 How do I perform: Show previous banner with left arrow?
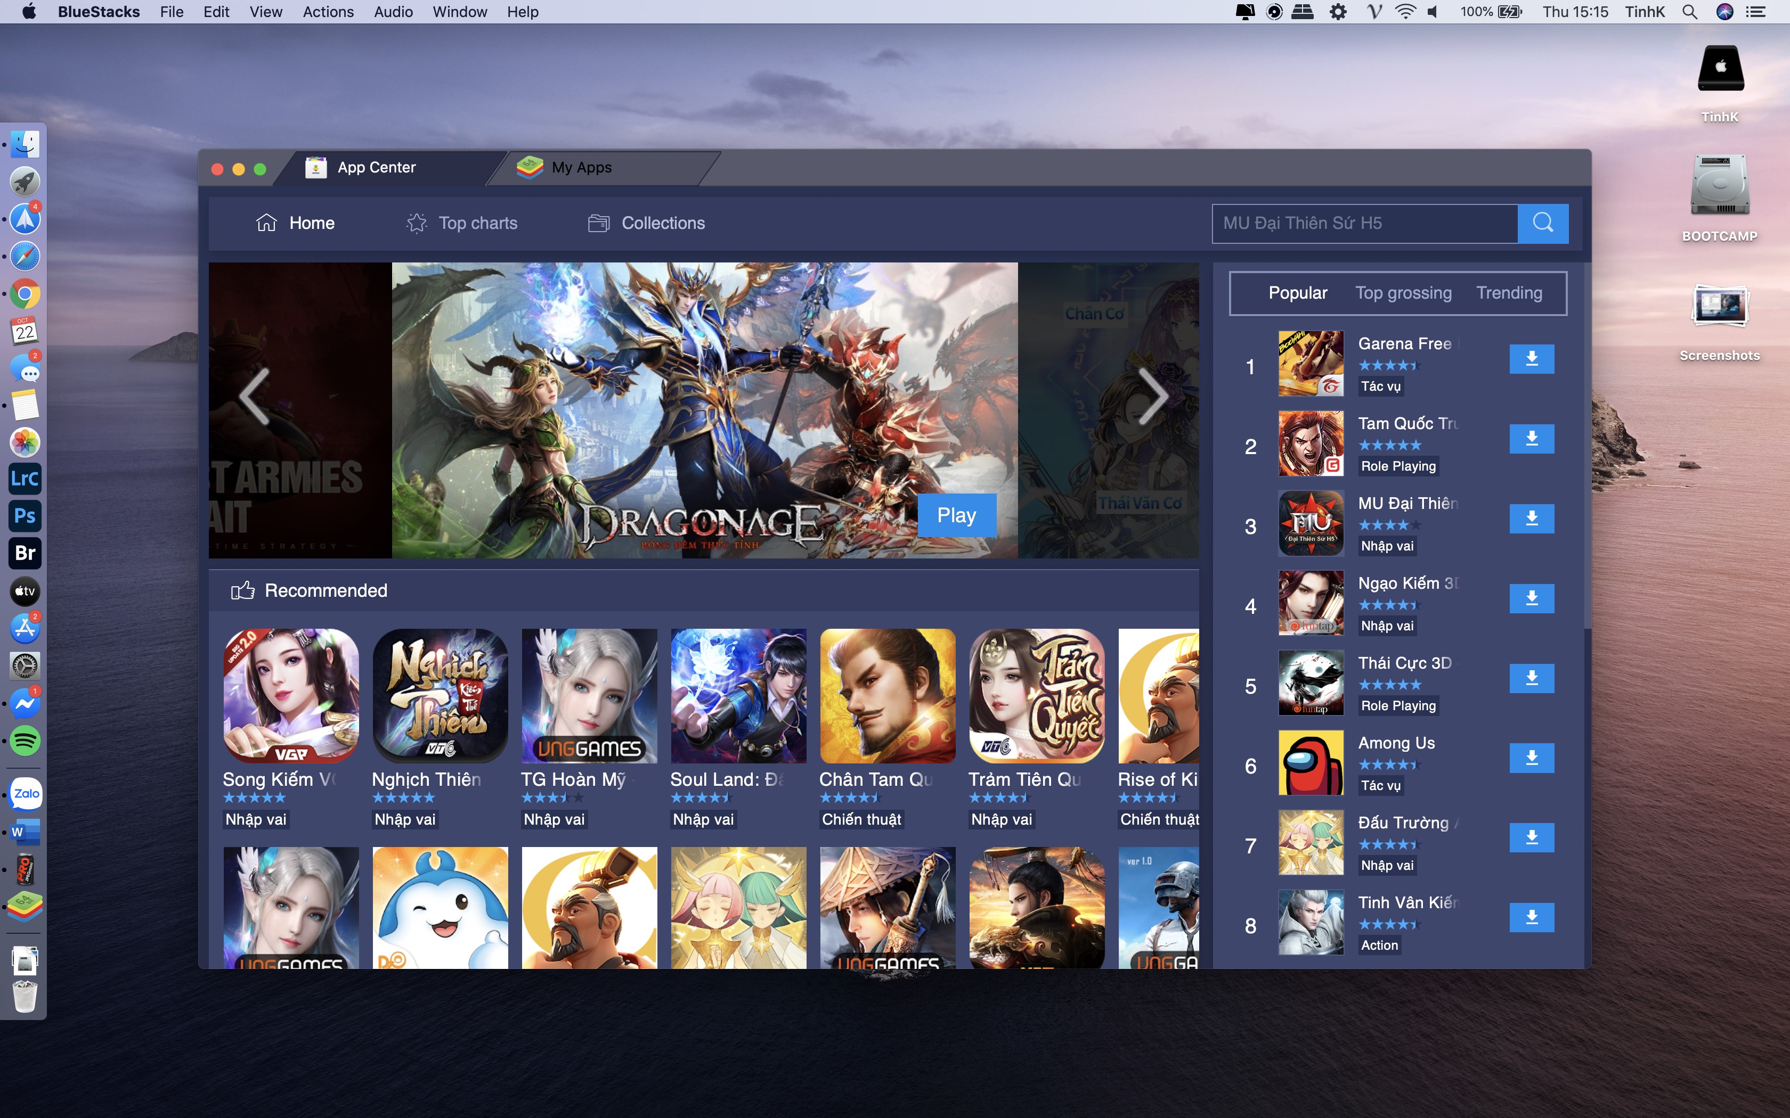pos(254,396)
